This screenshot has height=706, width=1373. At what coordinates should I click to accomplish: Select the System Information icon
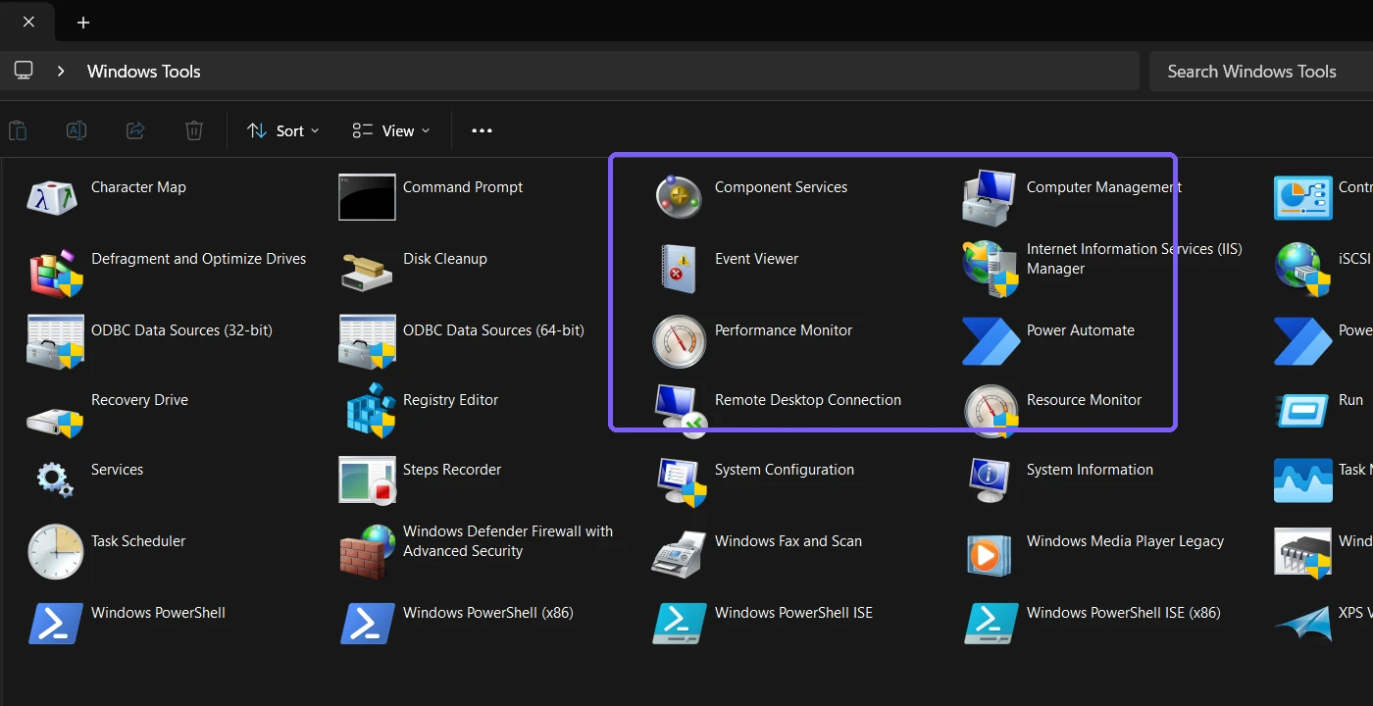tap(991, 479)
